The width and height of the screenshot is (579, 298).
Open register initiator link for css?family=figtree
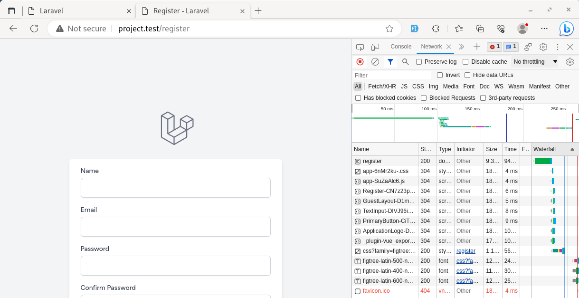(466, 251)
